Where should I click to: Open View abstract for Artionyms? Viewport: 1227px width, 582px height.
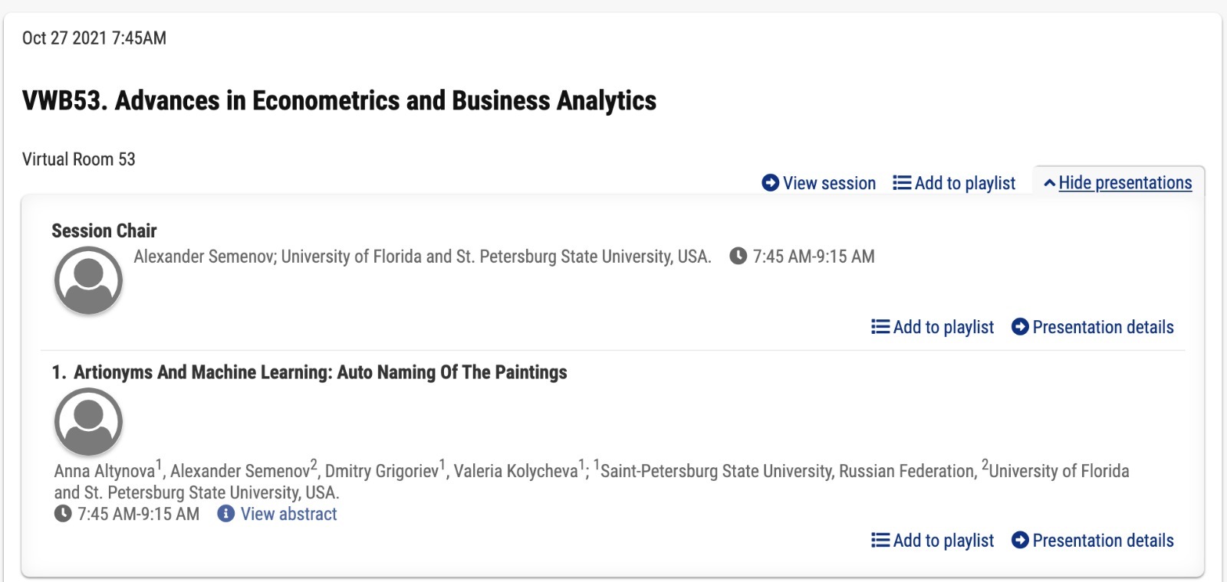pyautogui.click(x=277, y=514)
